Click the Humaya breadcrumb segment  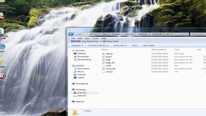point(116,34)
